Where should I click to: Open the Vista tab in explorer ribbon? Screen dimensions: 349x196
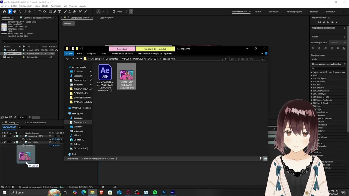[x=104, y=54]
